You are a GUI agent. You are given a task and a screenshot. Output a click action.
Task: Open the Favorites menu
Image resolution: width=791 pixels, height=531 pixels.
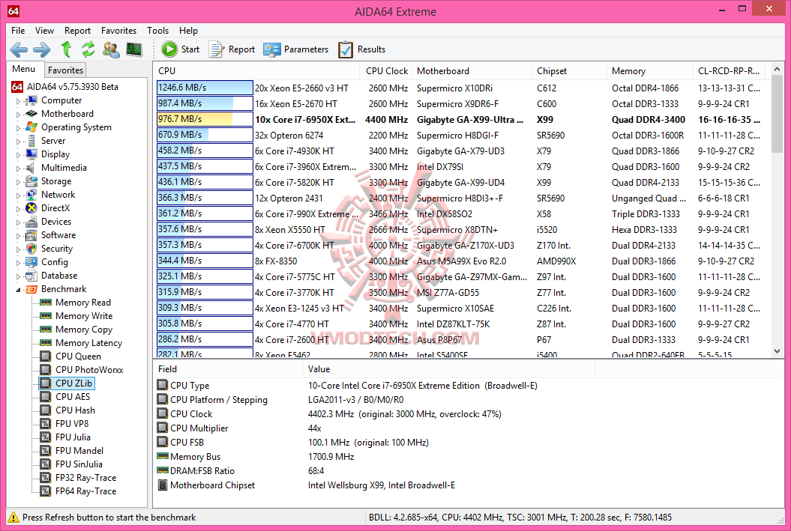click(x=118, y=31)
